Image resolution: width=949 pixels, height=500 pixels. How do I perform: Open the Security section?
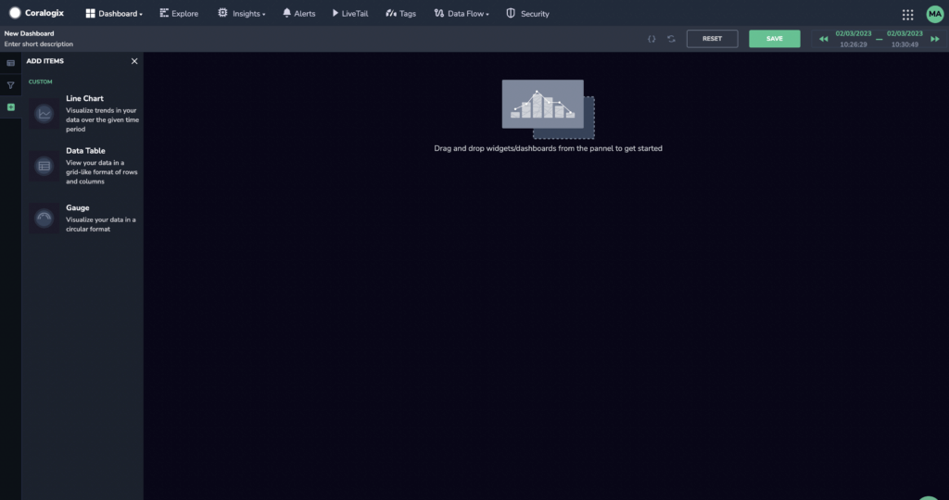pos(527,13)
